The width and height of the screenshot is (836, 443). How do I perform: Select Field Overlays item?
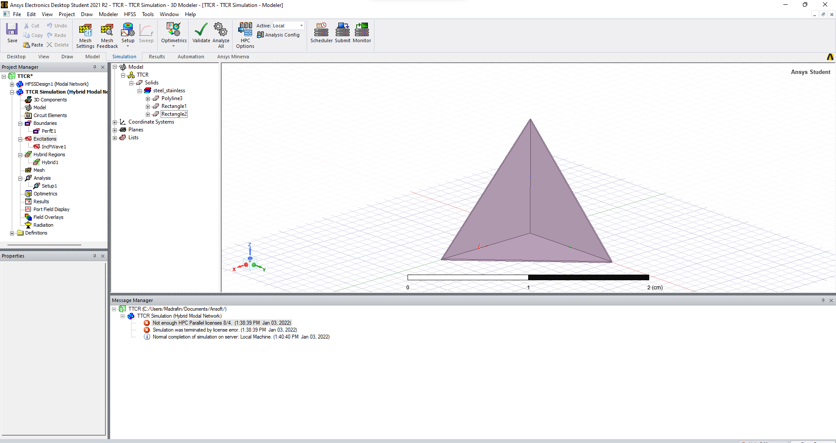(x=48, y=217)
